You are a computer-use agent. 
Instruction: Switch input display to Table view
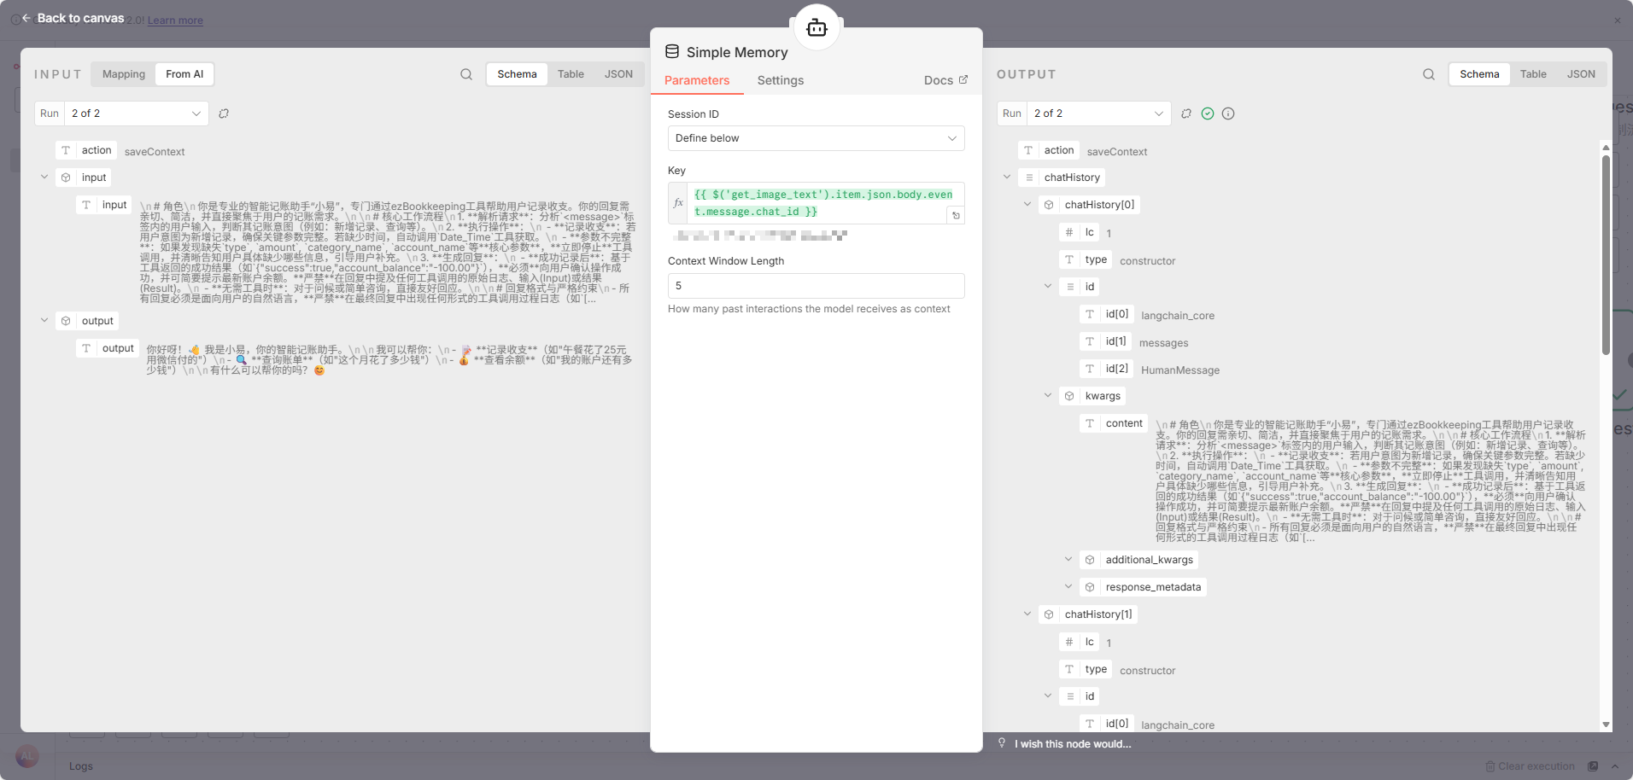click(571, 74)
